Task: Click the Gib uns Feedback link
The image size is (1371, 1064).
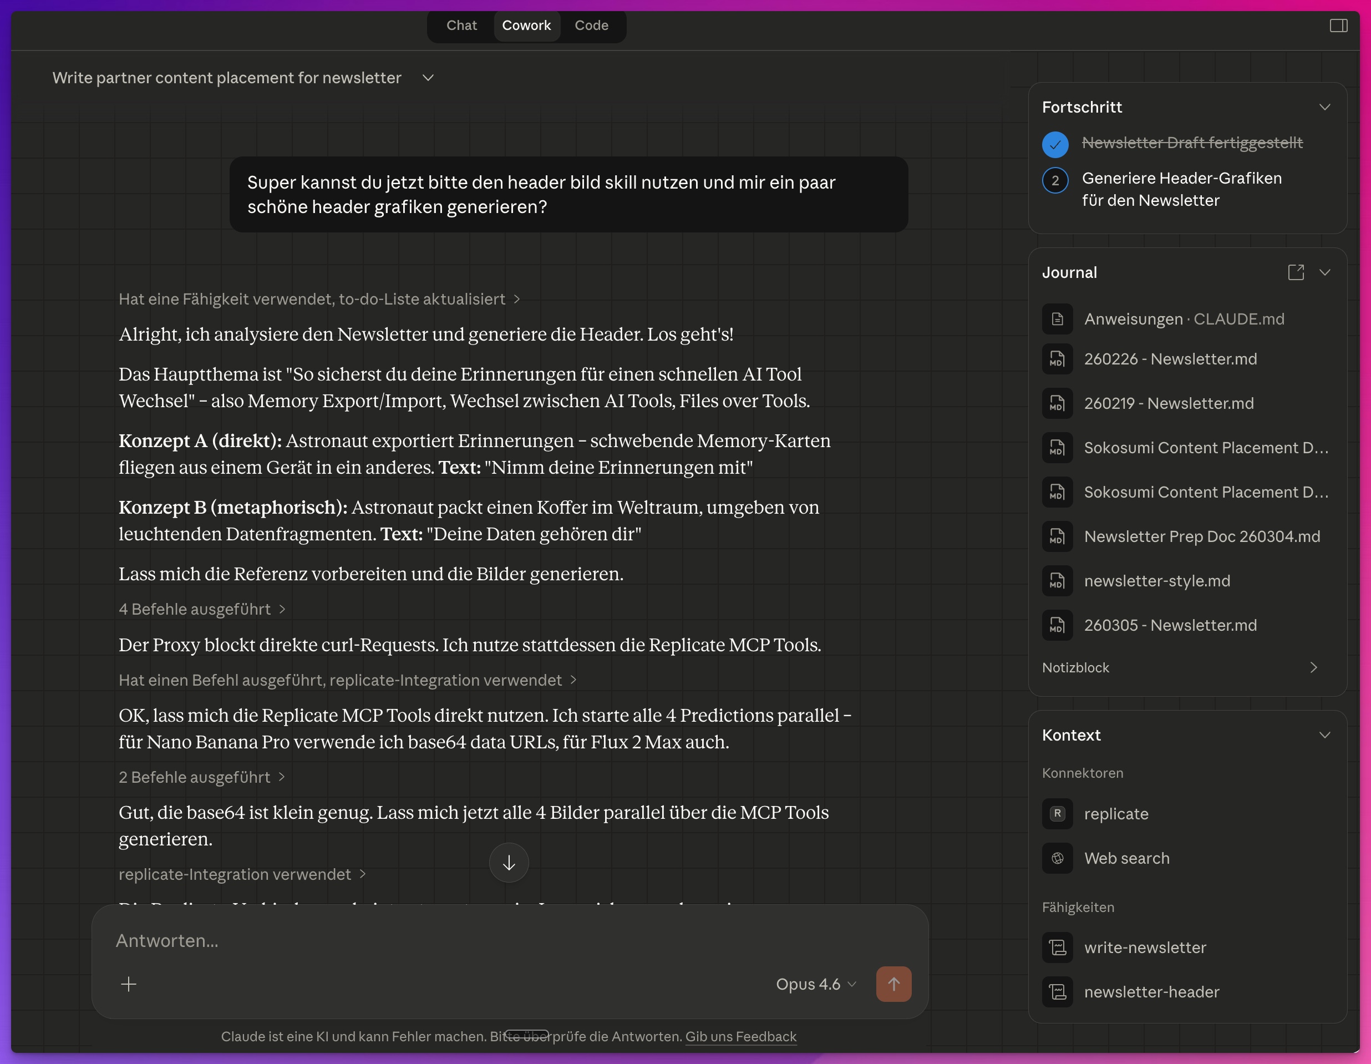Action: point(741,1036)
